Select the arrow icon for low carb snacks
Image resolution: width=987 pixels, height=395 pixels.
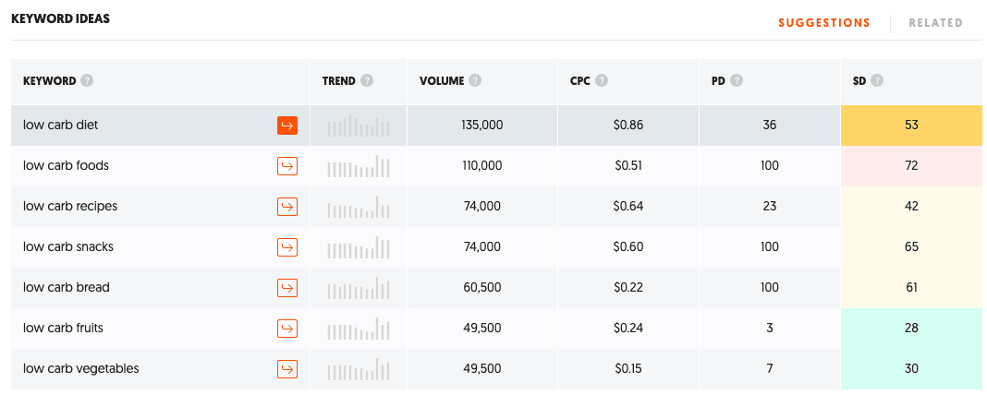(x=287, y=247)
